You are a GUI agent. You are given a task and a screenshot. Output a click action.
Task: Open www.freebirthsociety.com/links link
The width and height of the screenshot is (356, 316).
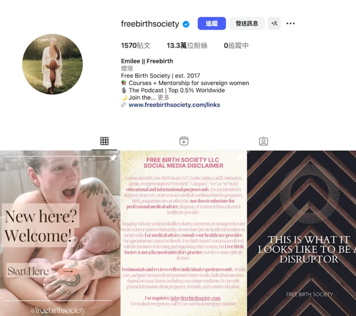coord(174,105)
